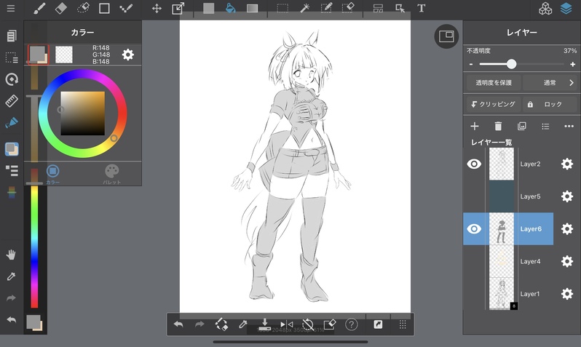Select the Text tool
581x347 pixels.
pyautogui.click(x=422, y=8)
